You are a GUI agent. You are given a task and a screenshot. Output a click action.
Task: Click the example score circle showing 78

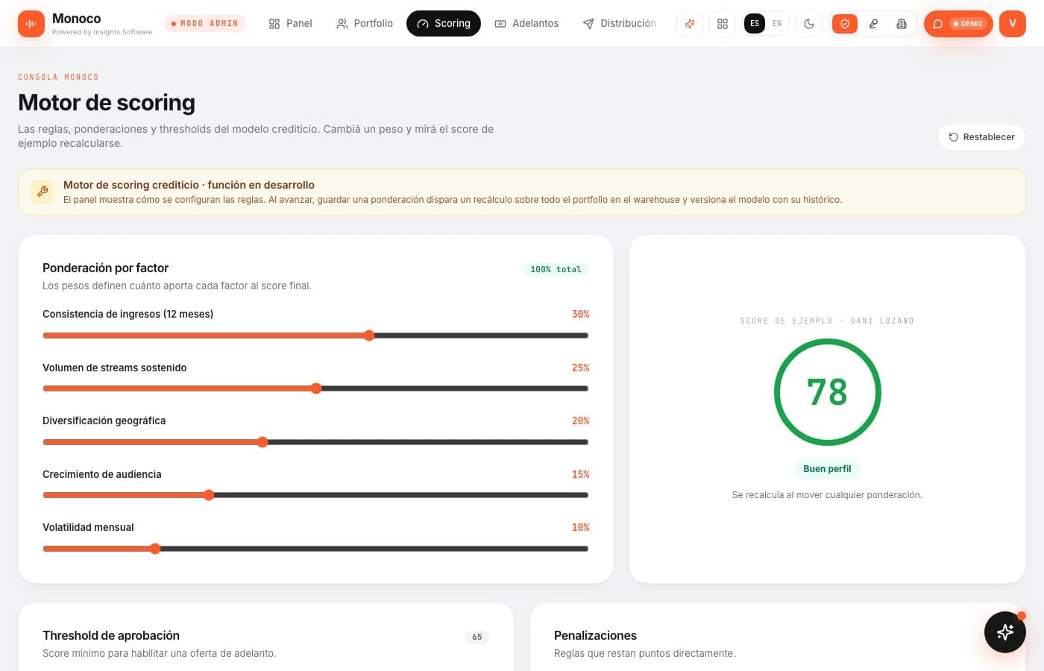[828, 392]
